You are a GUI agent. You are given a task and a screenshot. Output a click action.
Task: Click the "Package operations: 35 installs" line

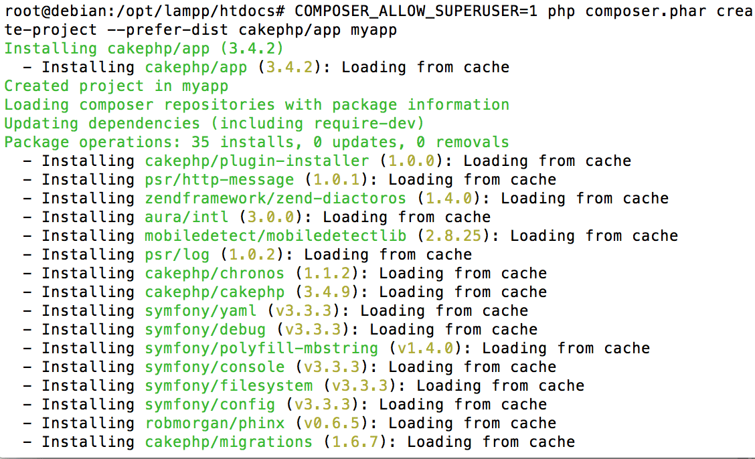[256, 142]
